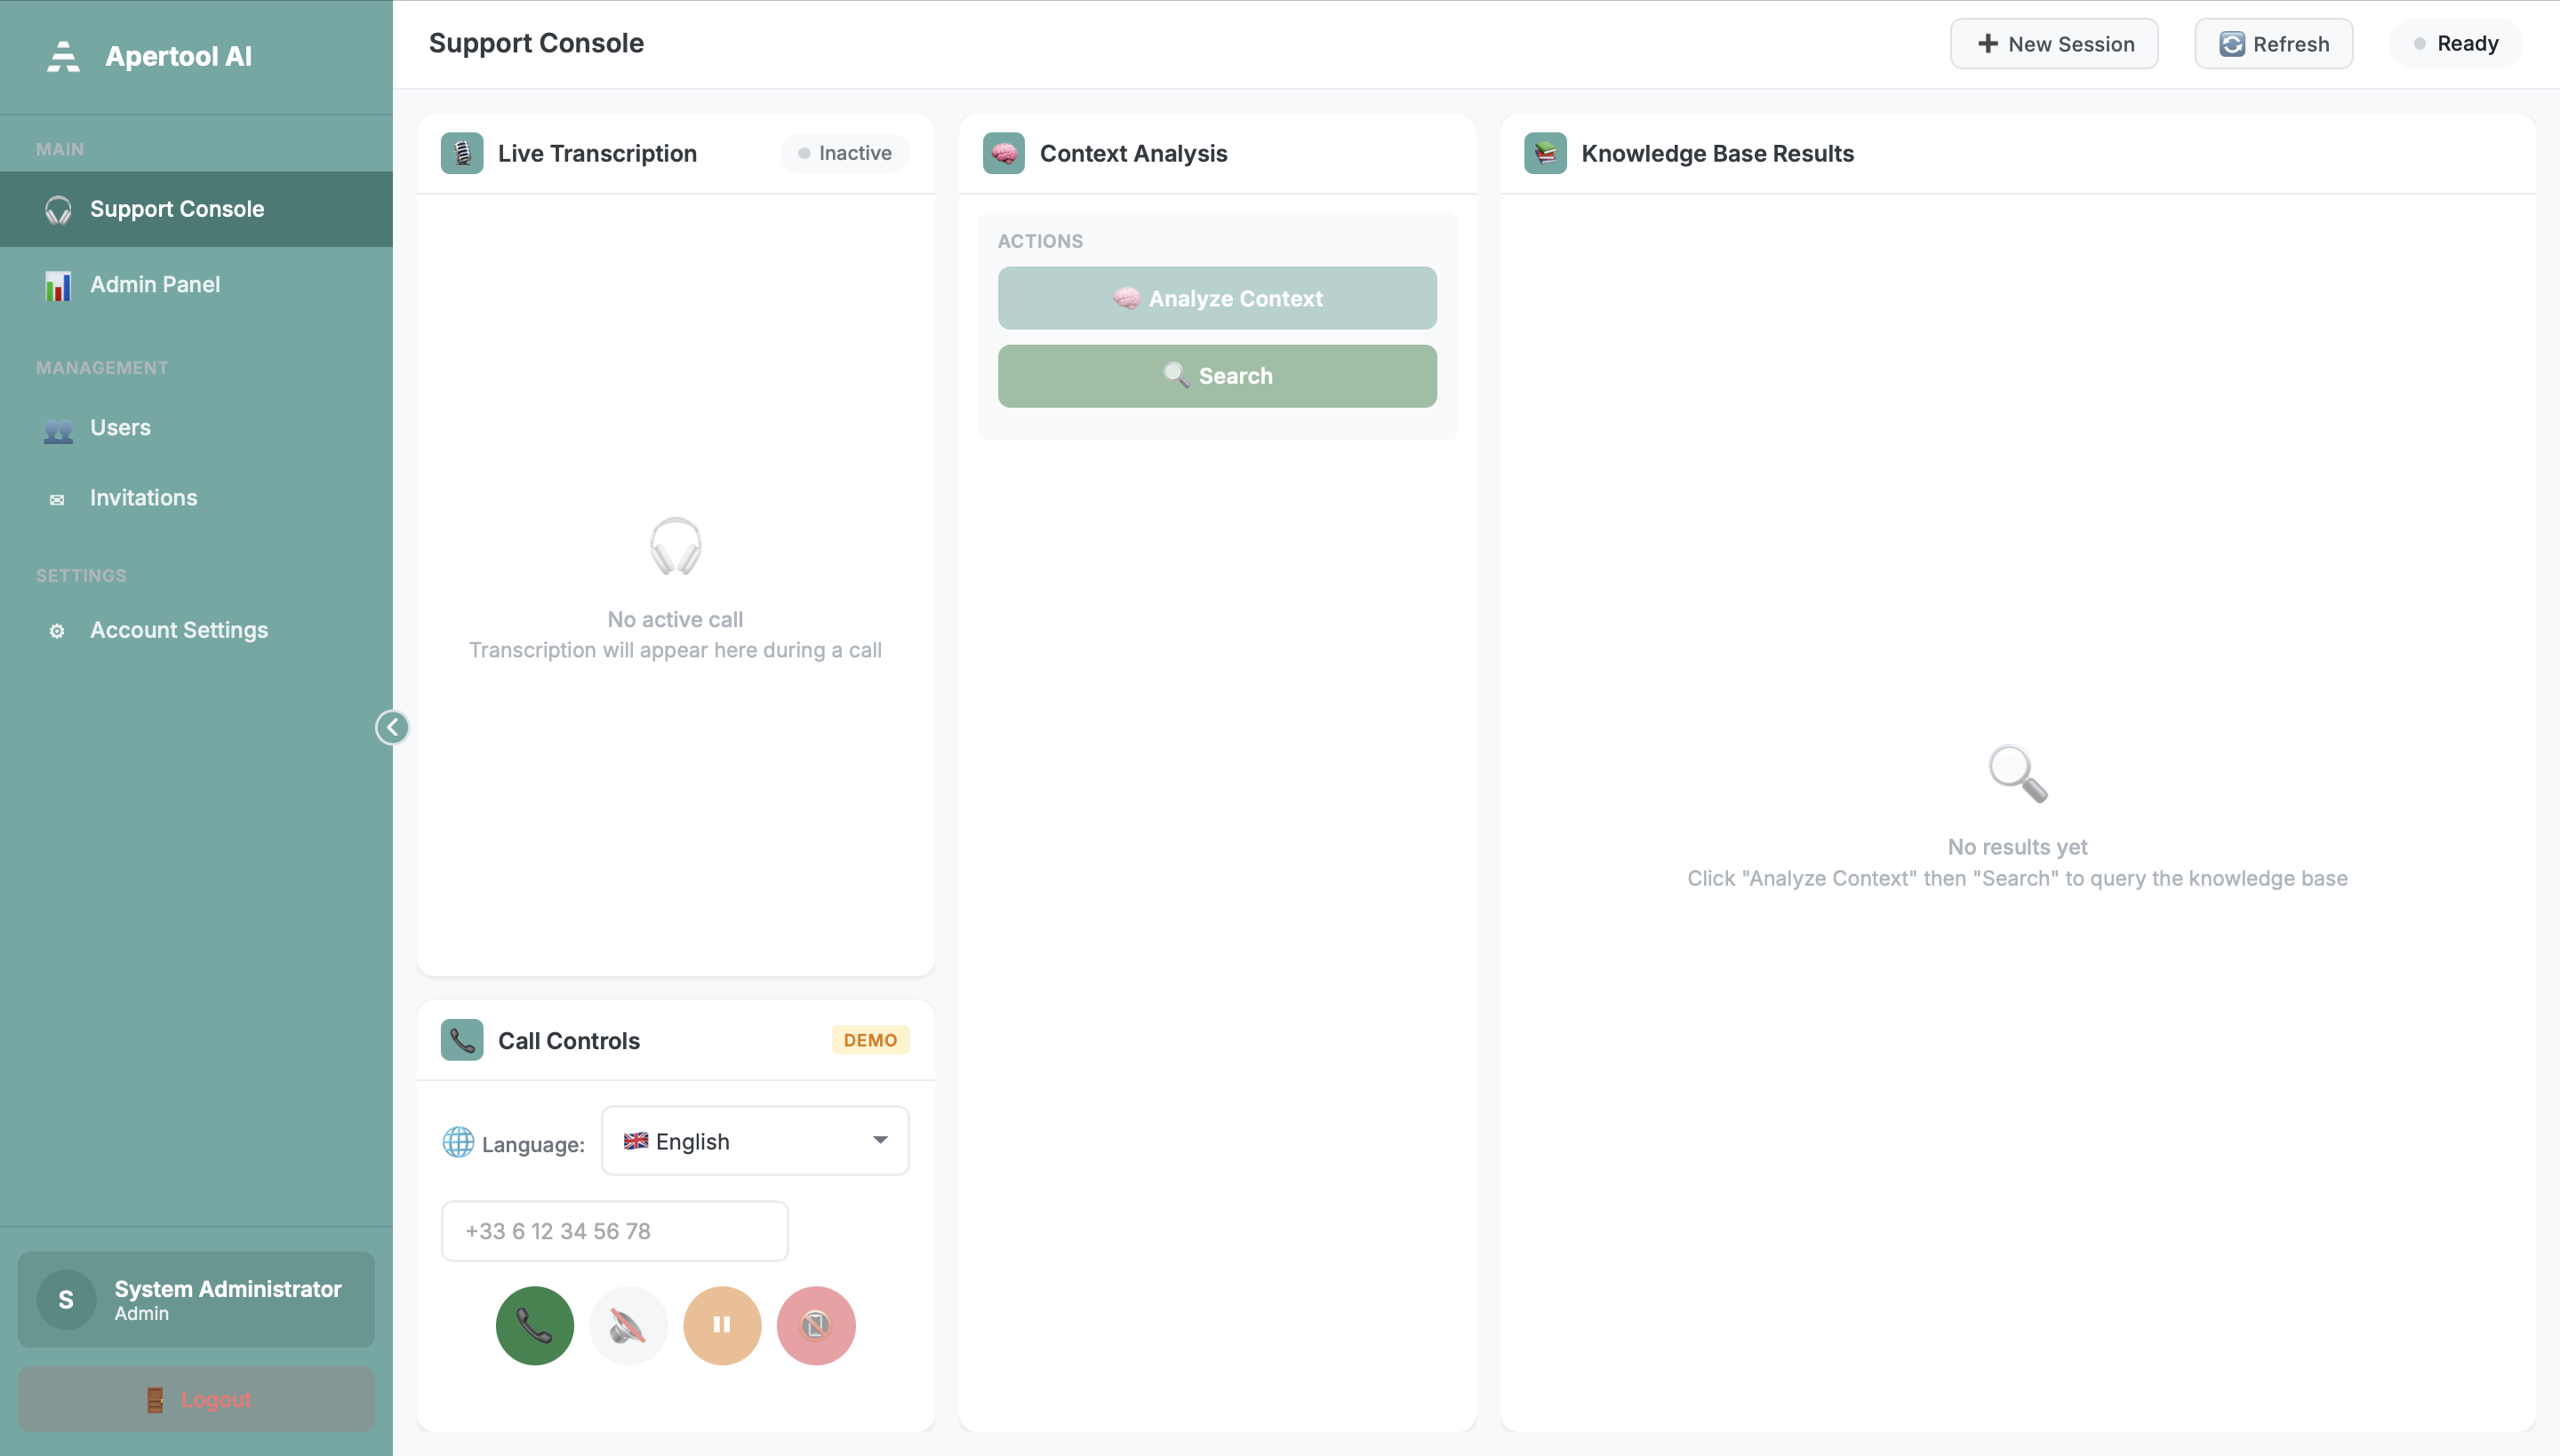Screen dimensions: 2560x1456
Task: Start a call with the green phone button
Action: [534, 1325]
